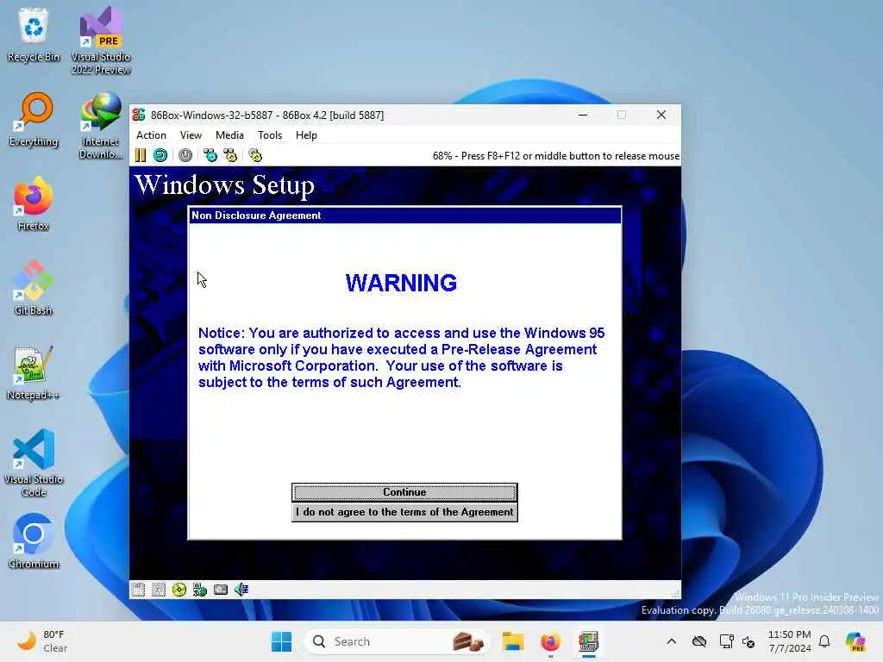Viewport: 883px width, 662px height.
Task: Click second floppy drive status icon
Action: coord(159,590)
